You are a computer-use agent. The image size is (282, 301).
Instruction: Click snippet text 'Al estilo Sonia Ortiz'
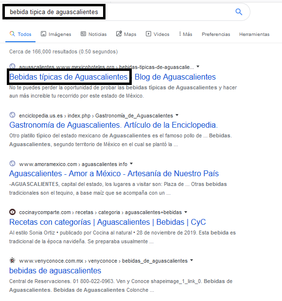[123, 237]
